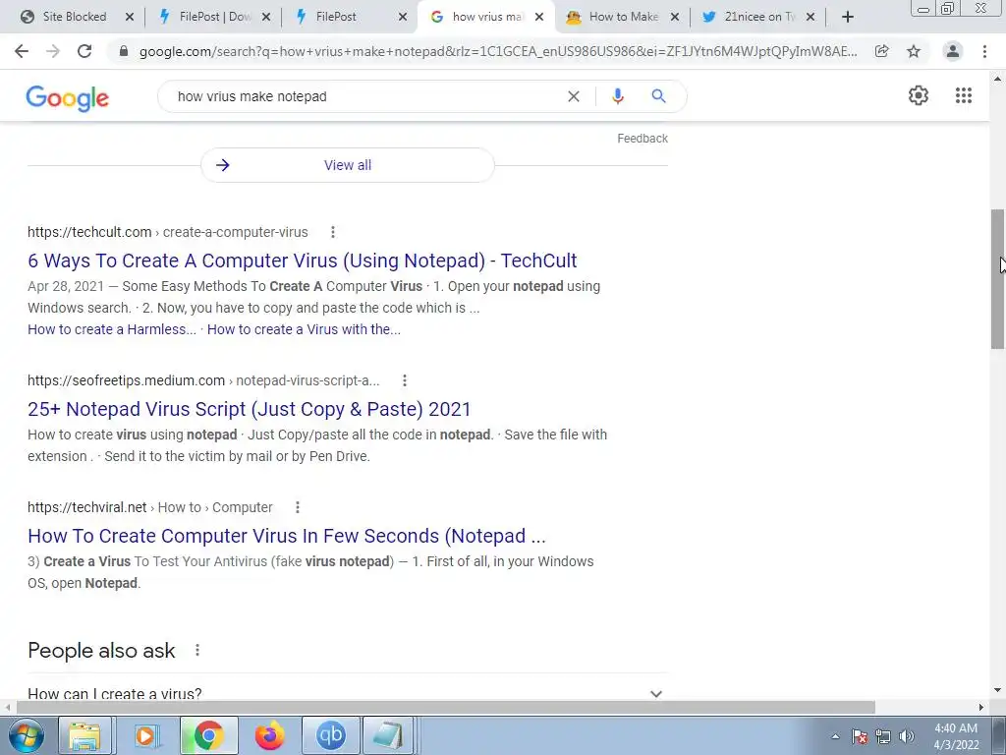Click the network tray icon
This screenshot has width=1006, height=755.
pyautogui.click(x=883, y=736)
